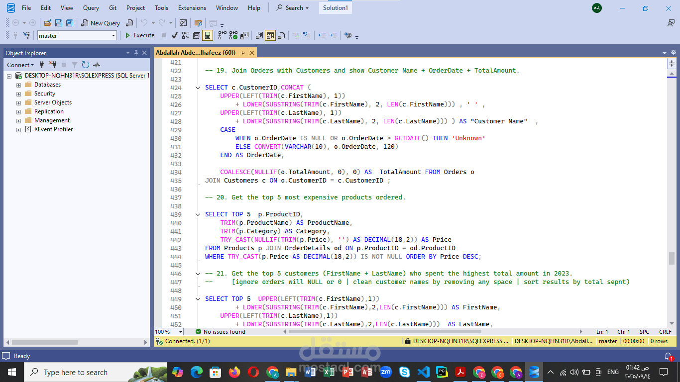Click the CRLF line ending indicator
Screen dimensions: 680x382
pyautogui.click(x=665, y=332)
